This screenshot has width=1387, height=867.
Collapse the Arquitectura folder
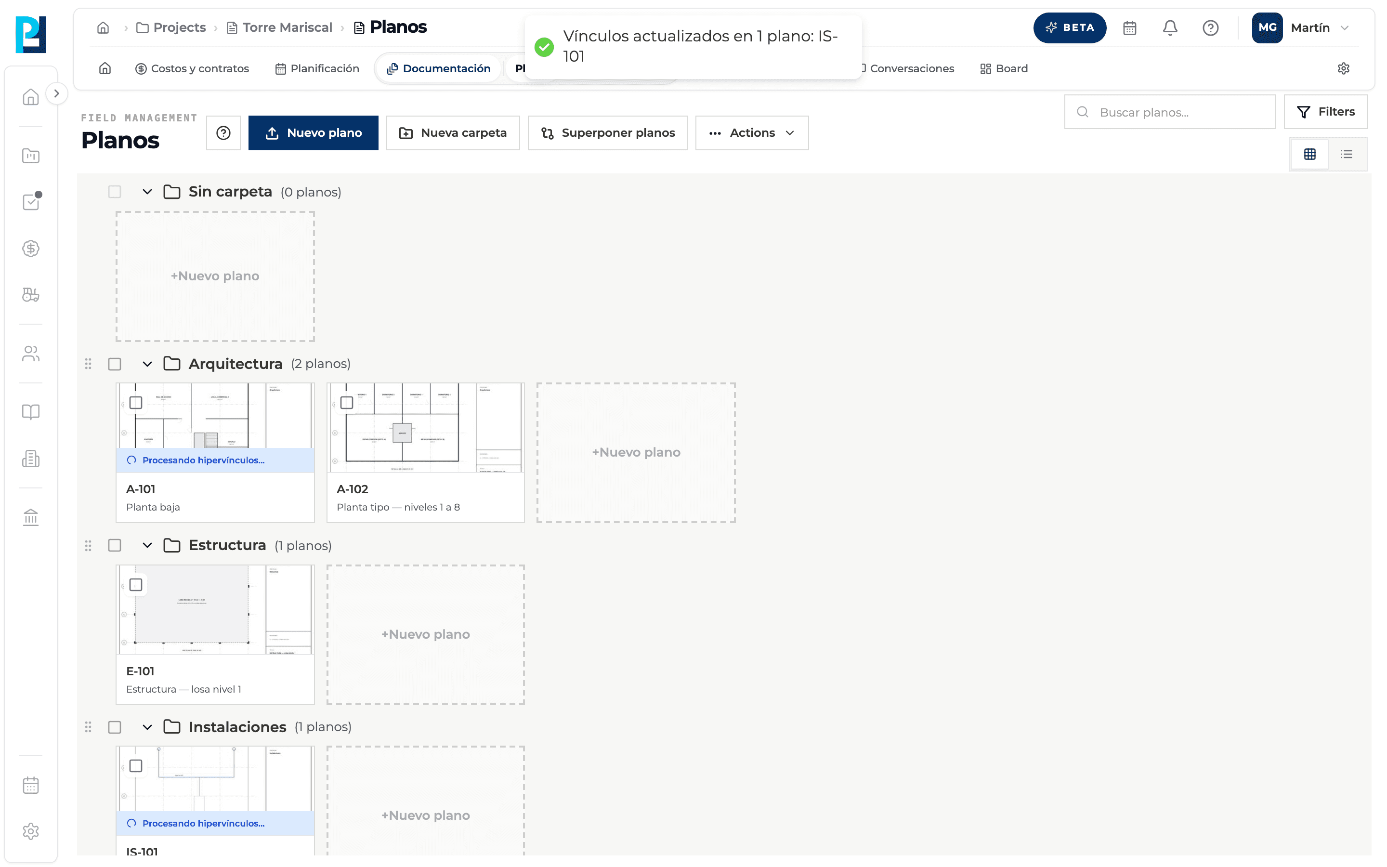pos(147,364)
